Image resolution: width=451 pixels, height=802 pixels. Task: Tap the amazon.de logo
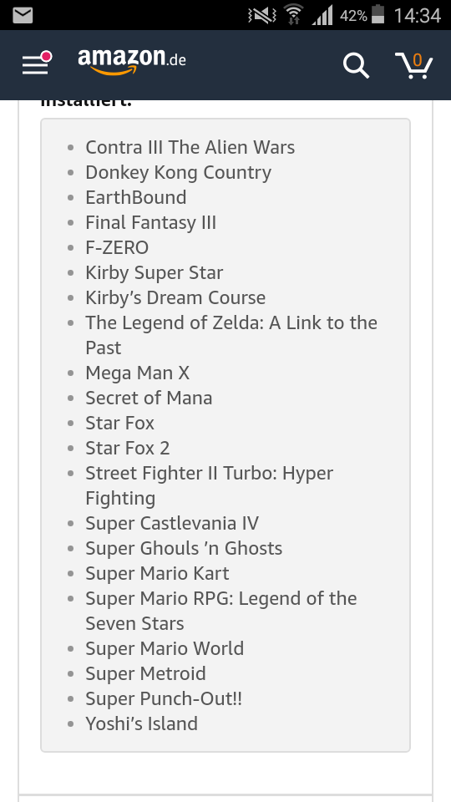(x=132, y=61)
